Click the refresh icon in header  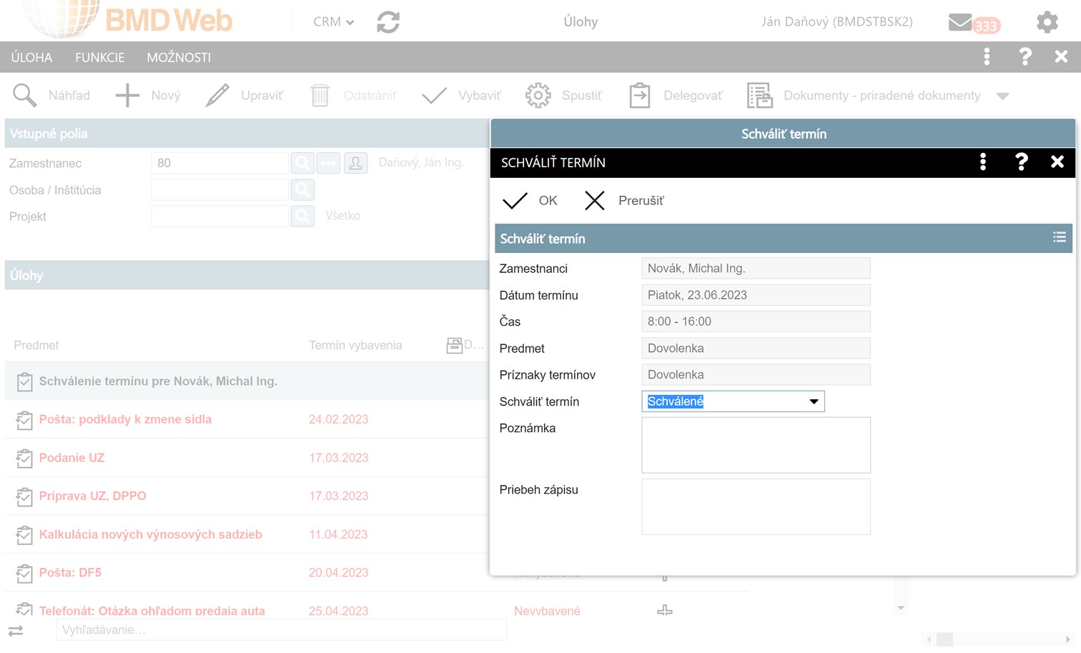pyautogui.click(x=388, y=21)
